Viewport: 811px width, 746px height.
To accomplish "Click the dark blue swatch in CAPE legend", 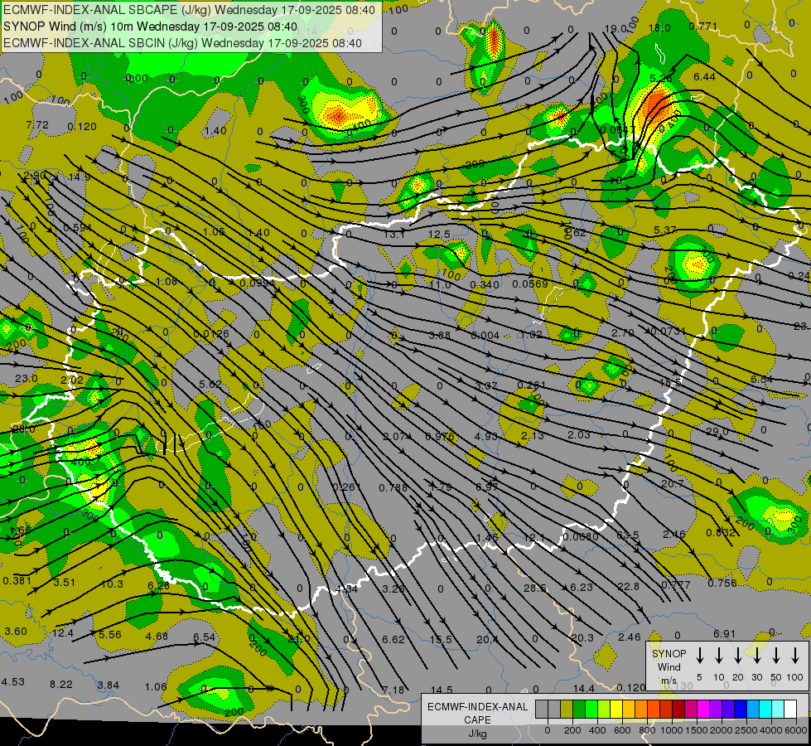I will (741, 709).
